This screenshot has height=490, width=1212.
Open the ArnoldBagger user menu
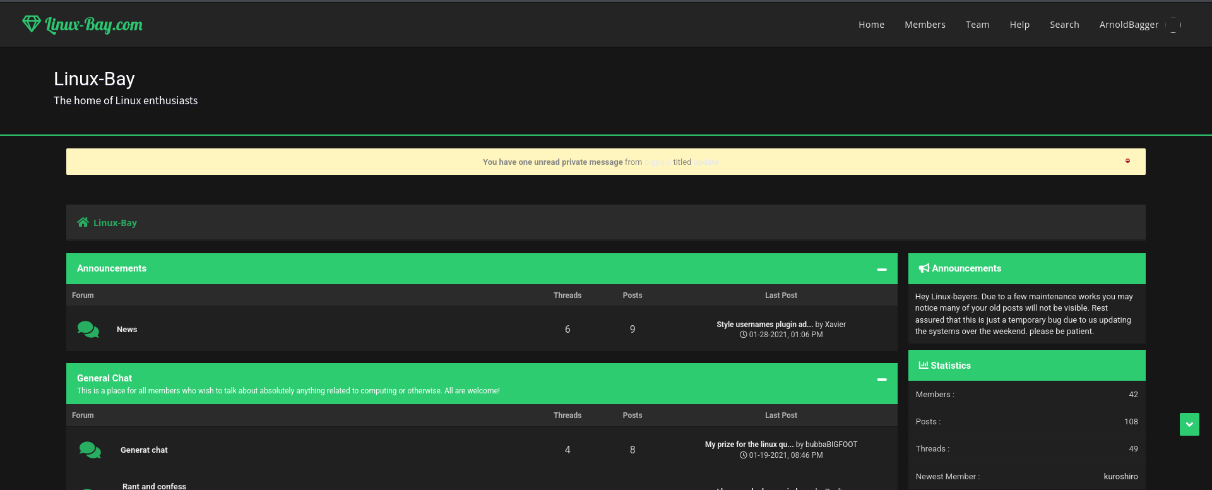click(1129, 25)
